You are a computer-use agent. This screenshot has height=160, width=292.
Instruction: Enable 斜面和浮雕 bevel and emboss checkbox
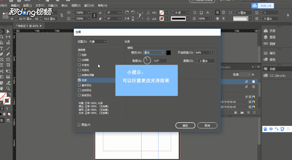(79, 75)
